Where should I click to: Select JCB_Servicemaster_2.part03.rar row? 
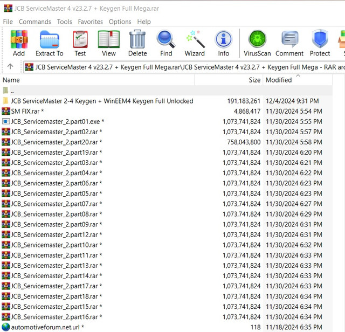(166, 163)
